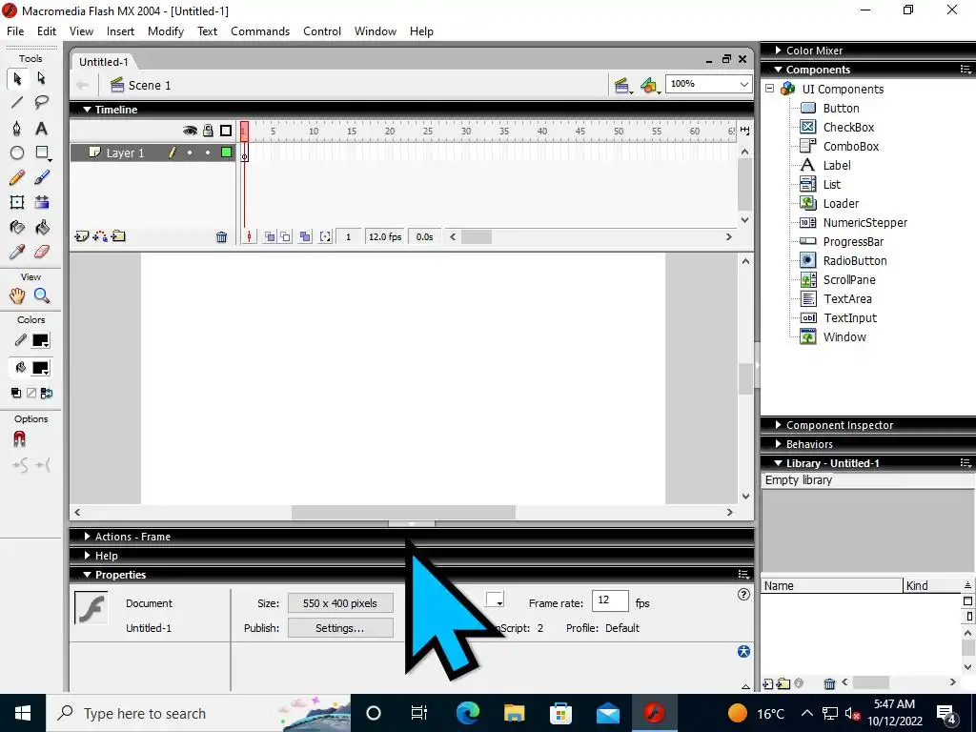Select the Subselection tool
The width and height of the screenshot is (976, 732).
[42, 78]
